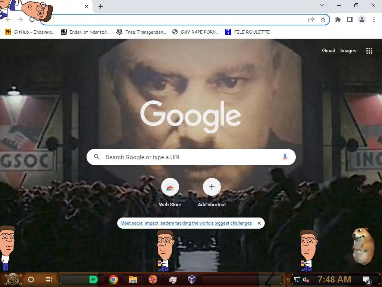Go back with the back arrow
This screenshot has width=382, height=287.
8,19
